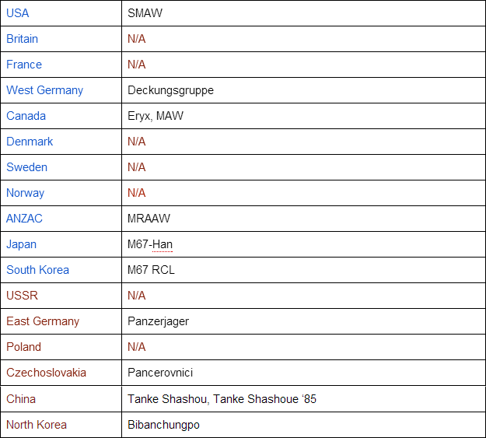Viewport: 486px width, 438px height.
Task: Follow the France link
Action: (x=24, y=65)
